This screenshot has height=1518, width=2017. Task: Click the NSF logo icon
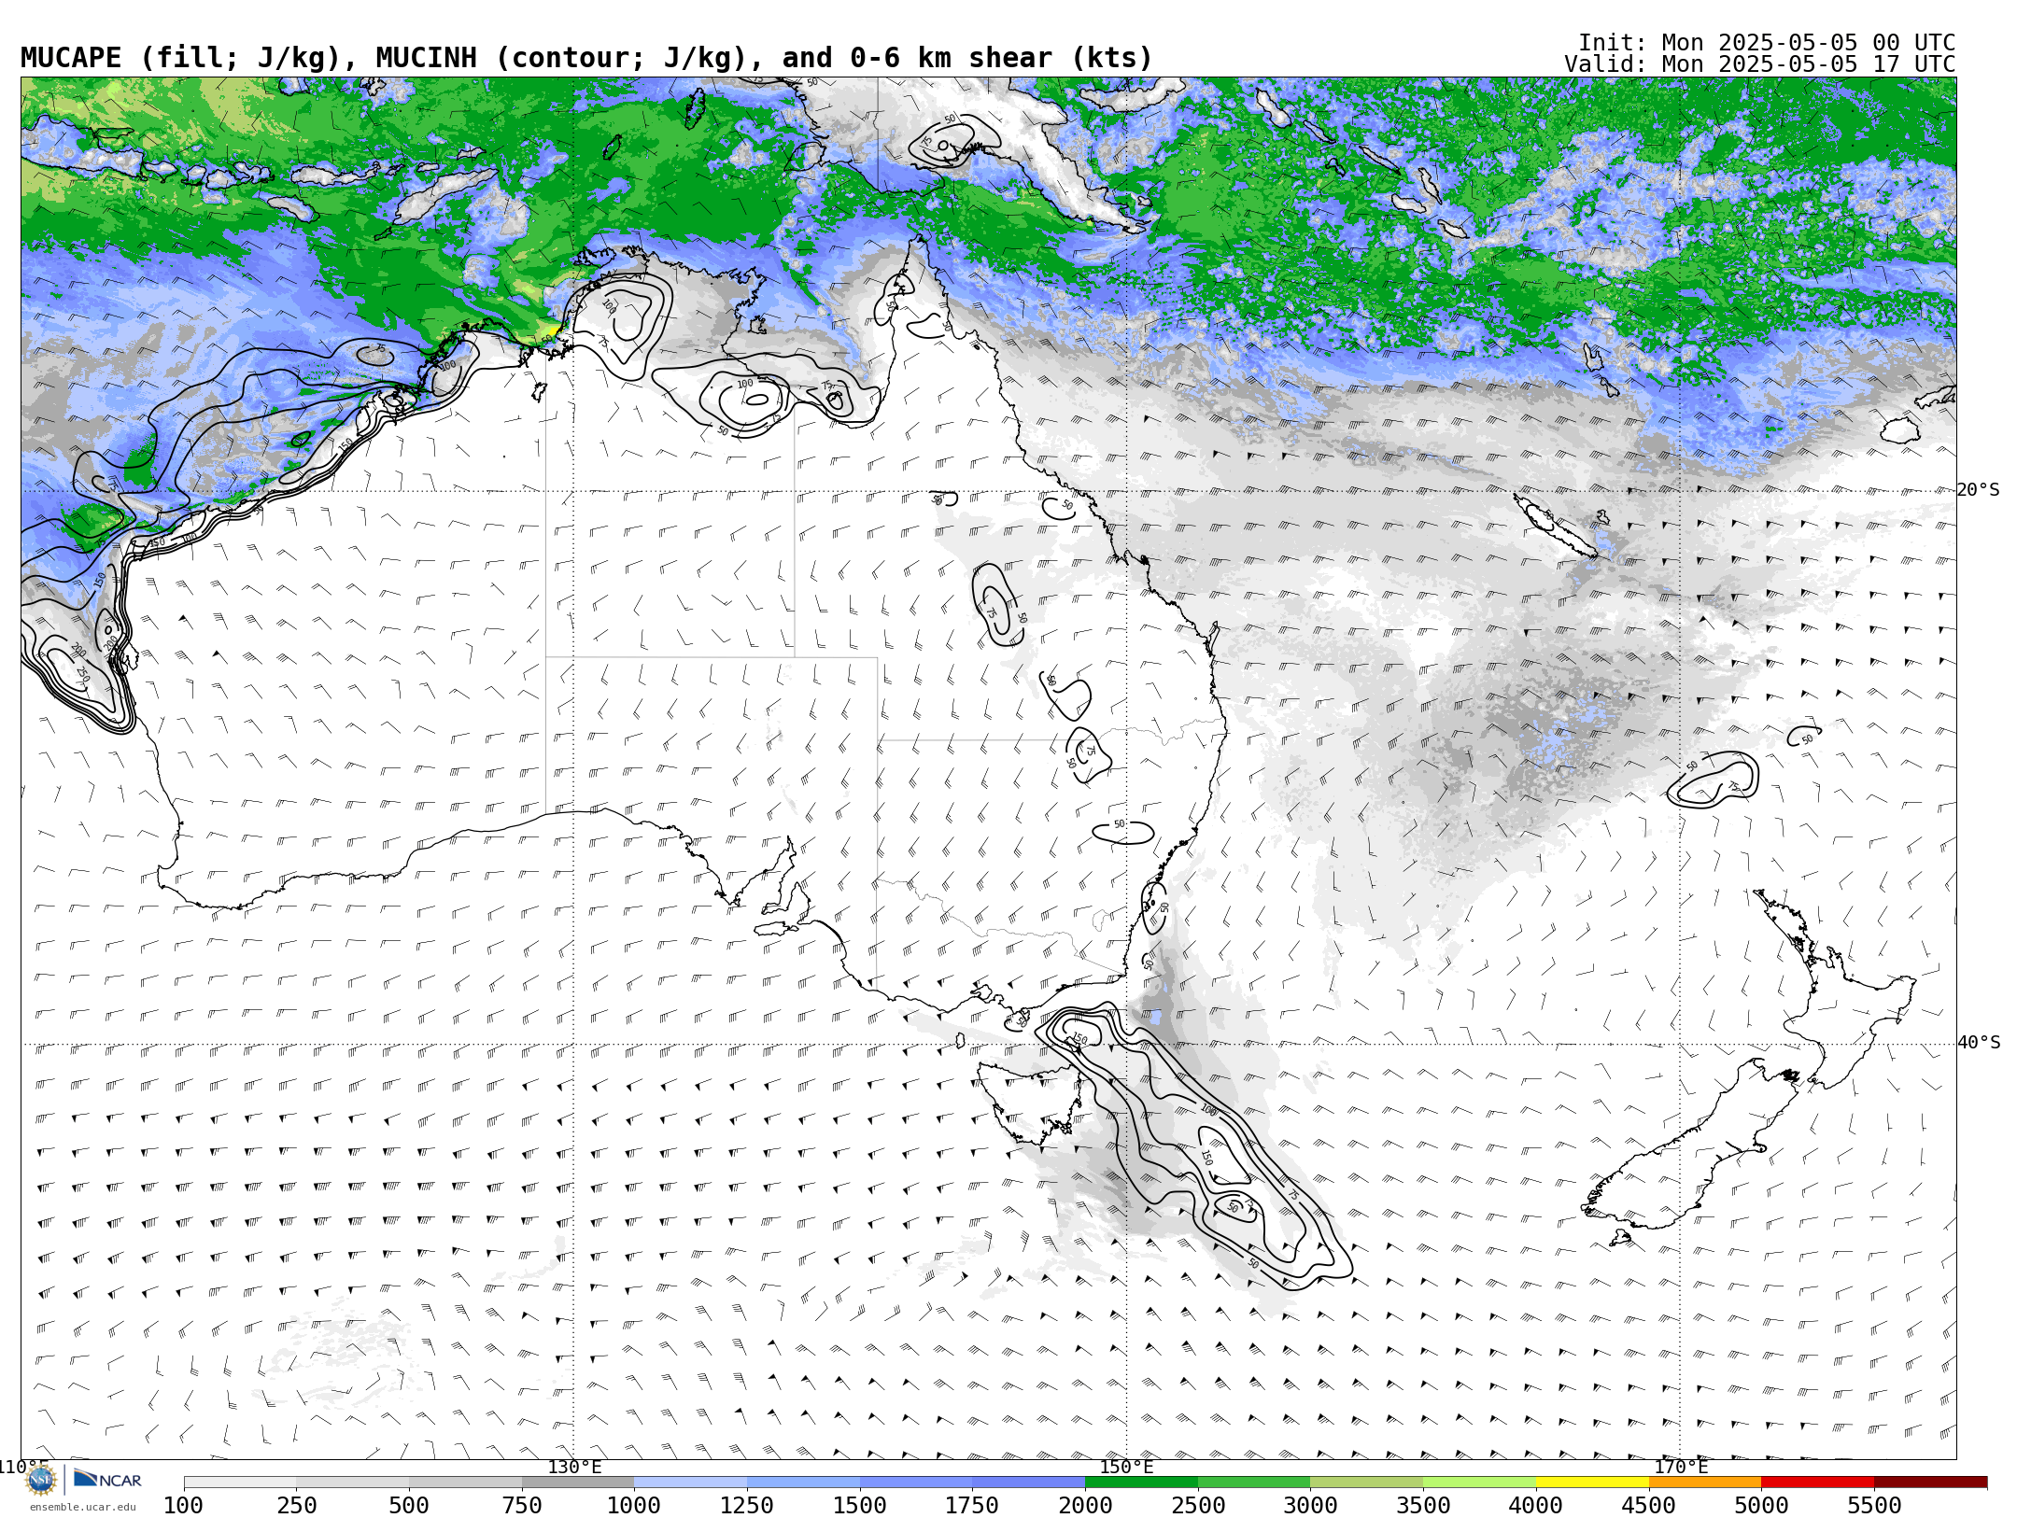click(x=41, y=1480)
